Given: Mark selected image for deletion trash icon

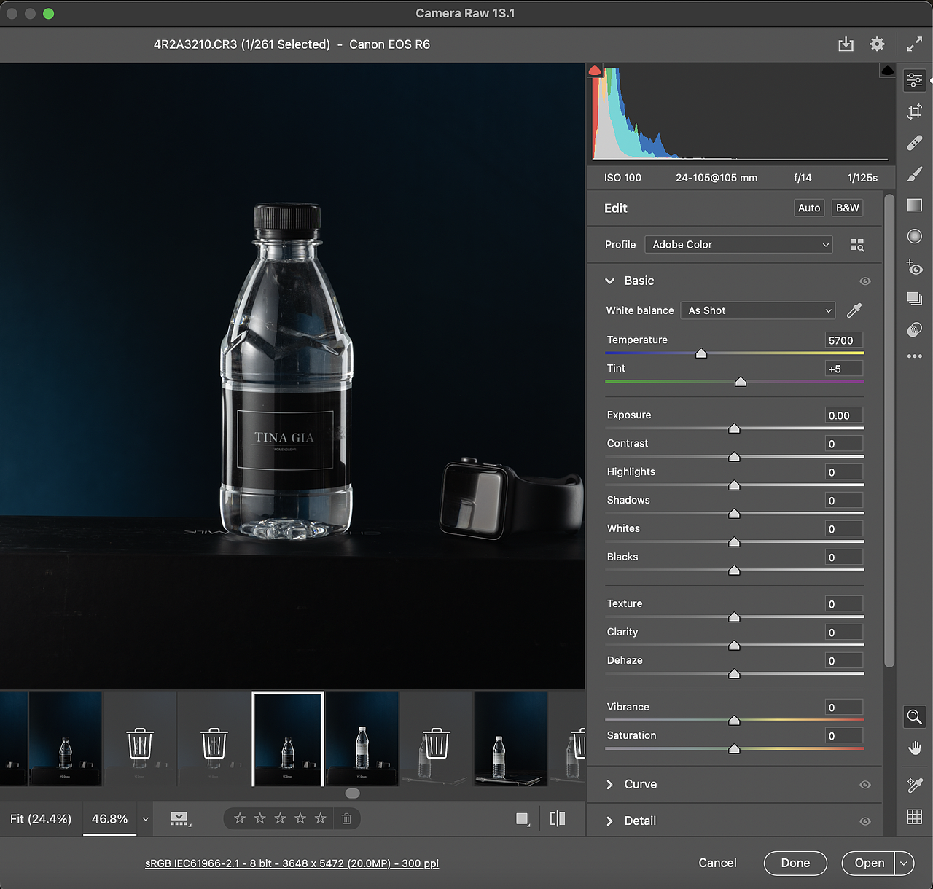Looking at the screenshot, I should pyautogui.click(x=347, y=819).
